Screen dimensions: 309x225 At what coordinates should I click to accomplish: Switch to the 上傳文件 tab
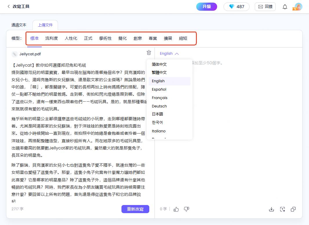click(45, 25)
